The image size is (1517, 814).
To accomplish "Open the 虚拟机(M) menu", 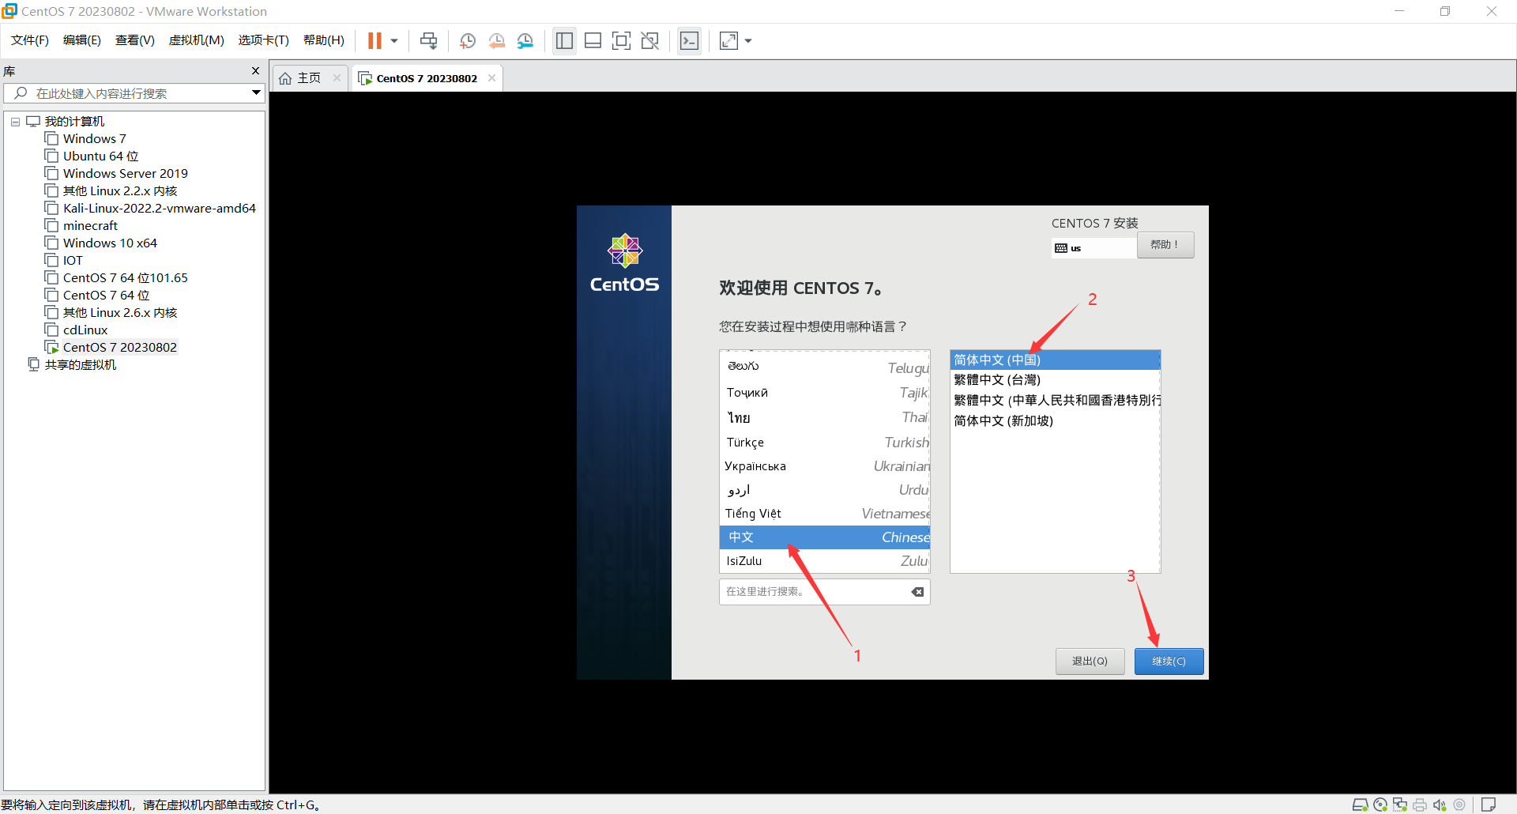I will coord(197,40).
